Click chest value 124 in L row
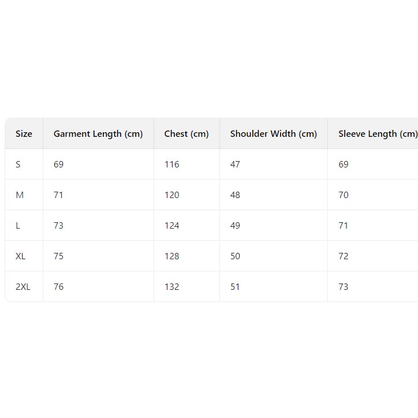This screenshot has width=418, height=418. (x=172, y=226)
